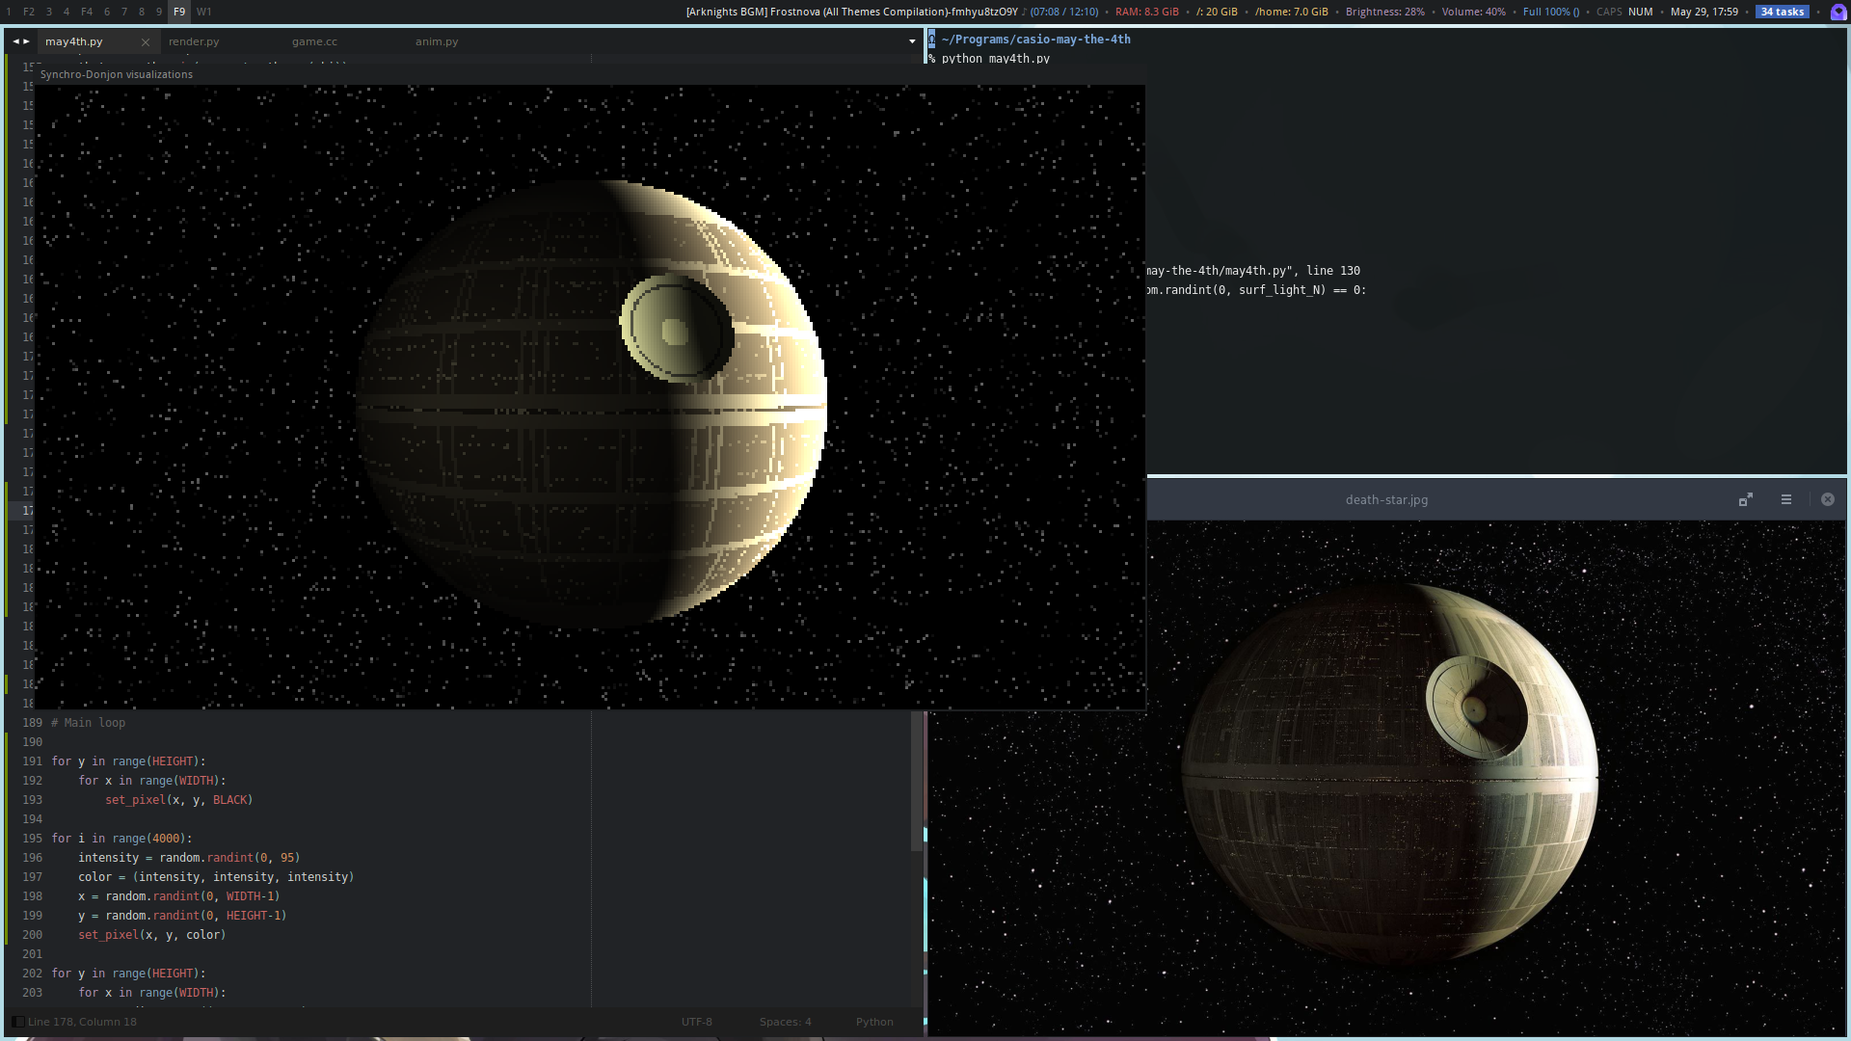This screenshot has width=1851, height=1041.
Task: Click the Synchro-Donjon visualizations window title
Action: pyautogui.click(x=117, y=74)
